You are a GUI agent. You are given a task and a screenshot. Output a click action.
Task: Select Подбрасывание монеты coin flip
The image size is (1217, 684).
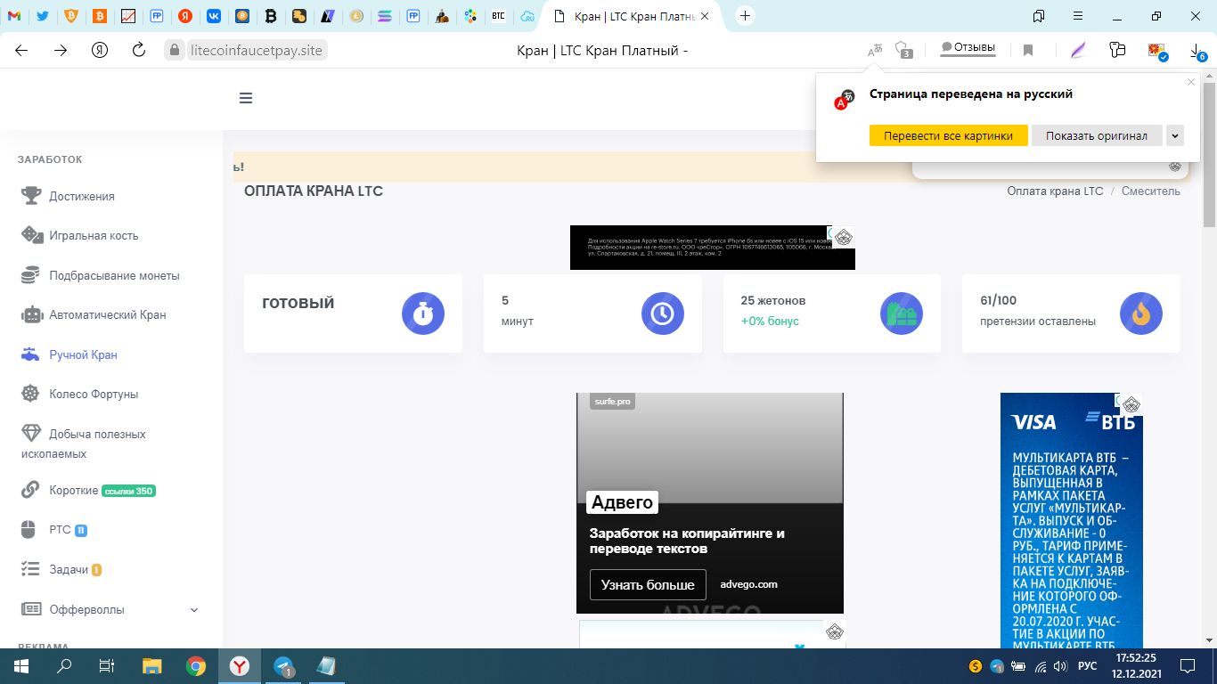pyautogui.click(x=114, y=275)
